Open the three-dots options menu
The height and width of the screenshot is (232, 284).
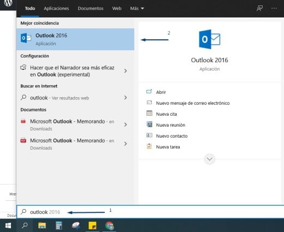click(274, 8)
